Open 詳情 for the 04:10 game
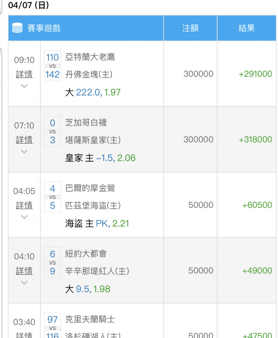The height and width of the screenshot is (338, 278). (x=24, y=271)
